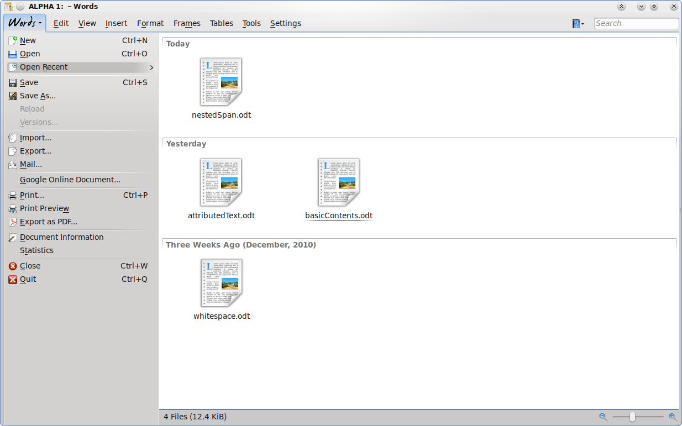Image resolution: width=682 pixels, height=426 pixels.
Task: Click the Save floppy disk icon
Action: coord(13,82)
